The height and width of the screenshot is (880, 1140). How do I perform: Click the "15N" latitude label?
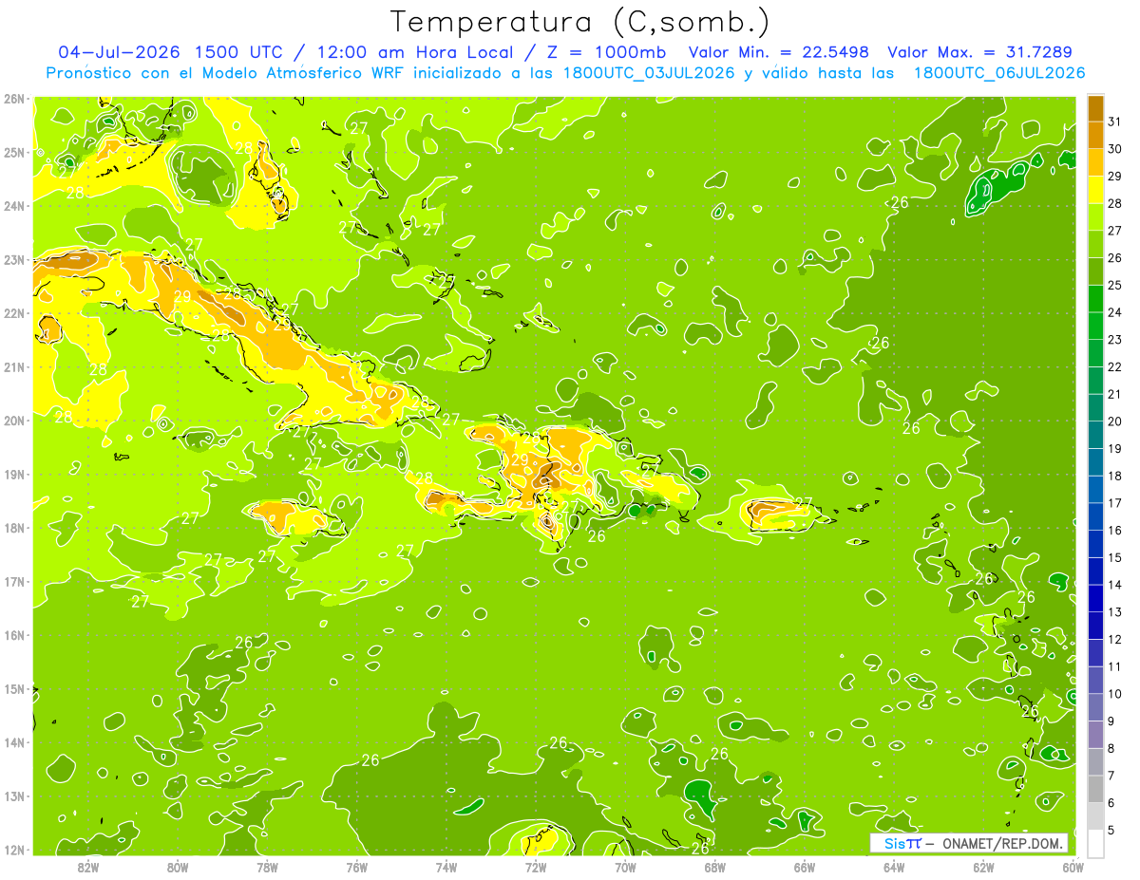13,688
